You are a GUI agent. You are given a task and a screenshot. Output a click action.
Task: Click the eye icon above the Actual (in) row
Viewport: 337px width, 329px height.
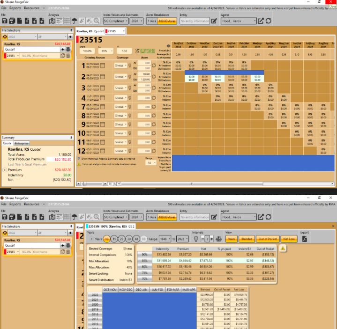click(168, 46)
